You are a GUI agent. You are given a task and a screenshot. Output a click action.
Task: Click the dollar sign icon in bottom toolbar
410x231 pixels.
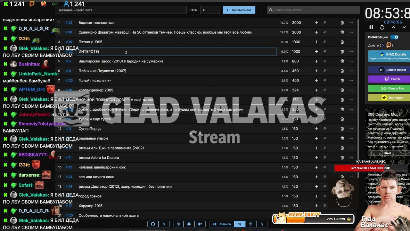point(164,224)
